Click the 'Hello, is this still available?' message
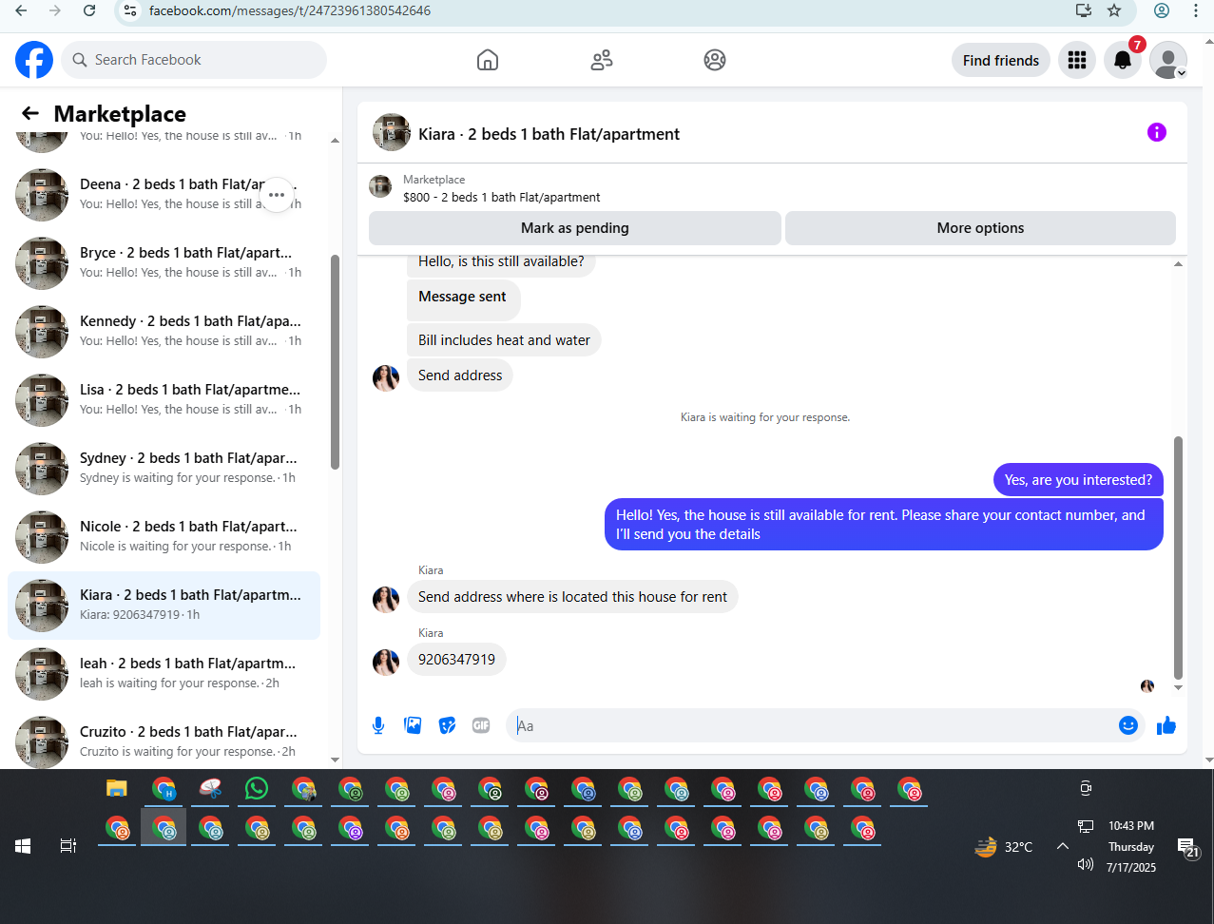The image size is (1214, 924). point(501,261)
